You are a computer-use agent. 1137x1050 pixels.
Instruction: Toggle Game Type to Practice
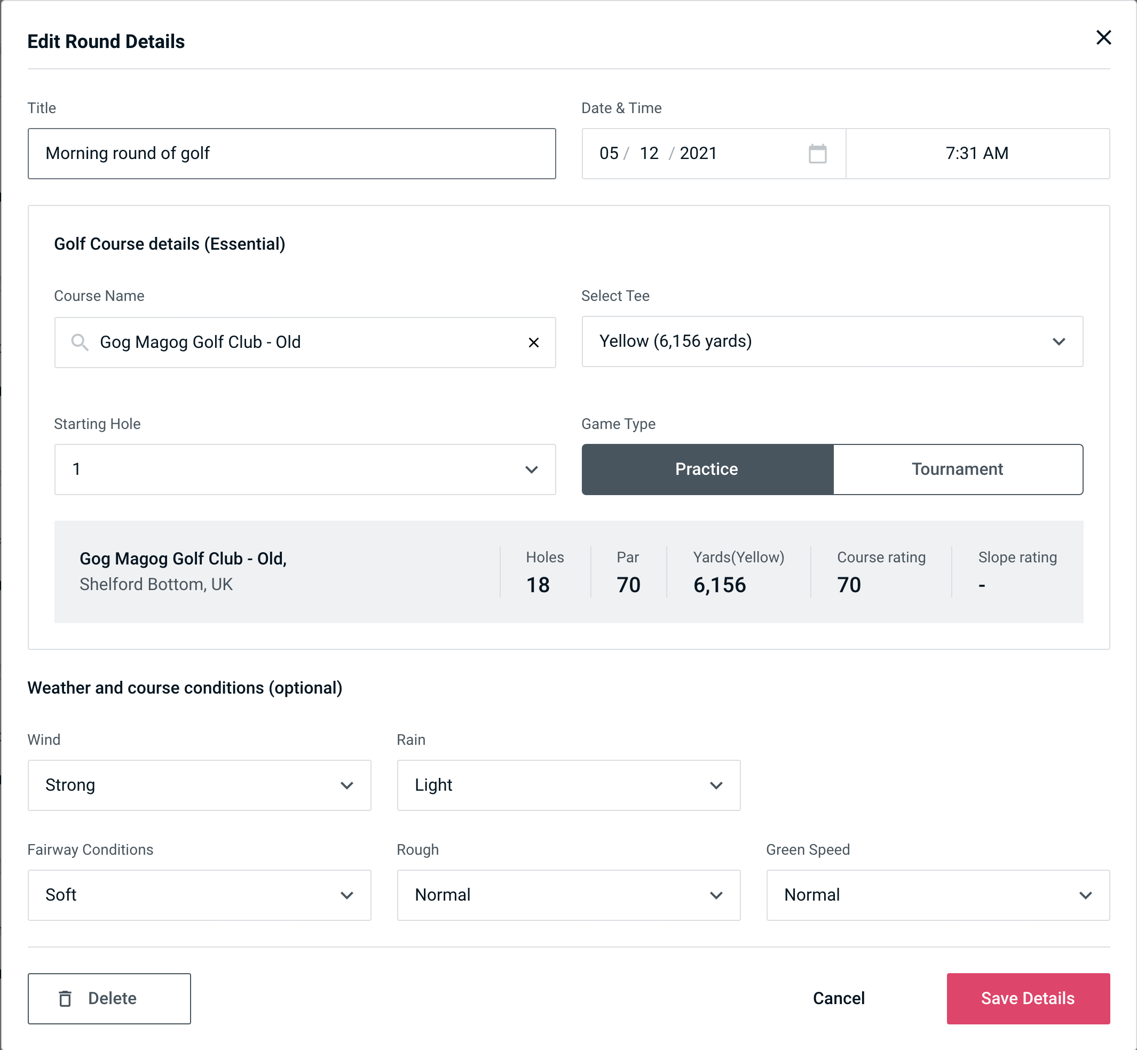pos(706,469)
